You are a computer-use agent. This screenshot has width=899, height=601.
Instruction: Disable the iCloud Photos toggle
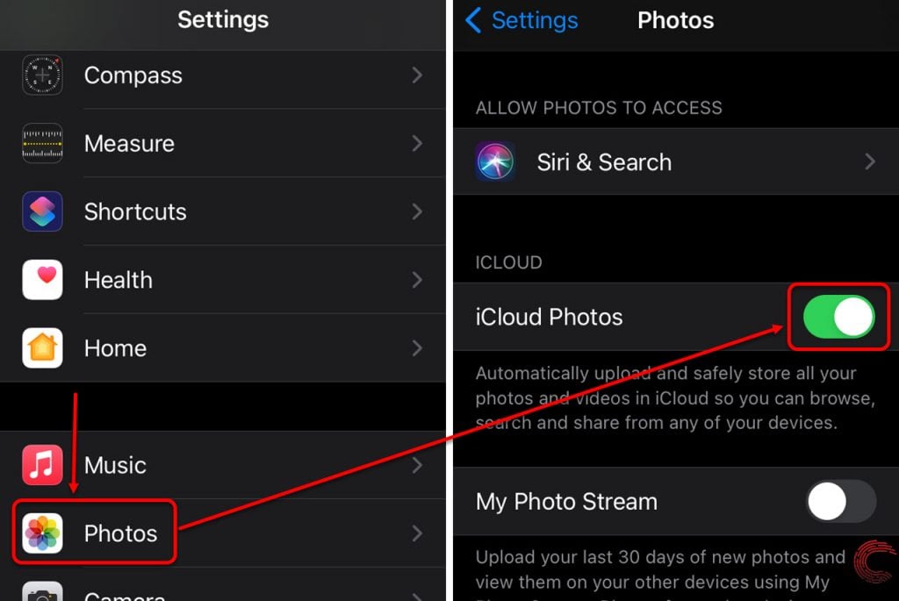coord(838,317)
